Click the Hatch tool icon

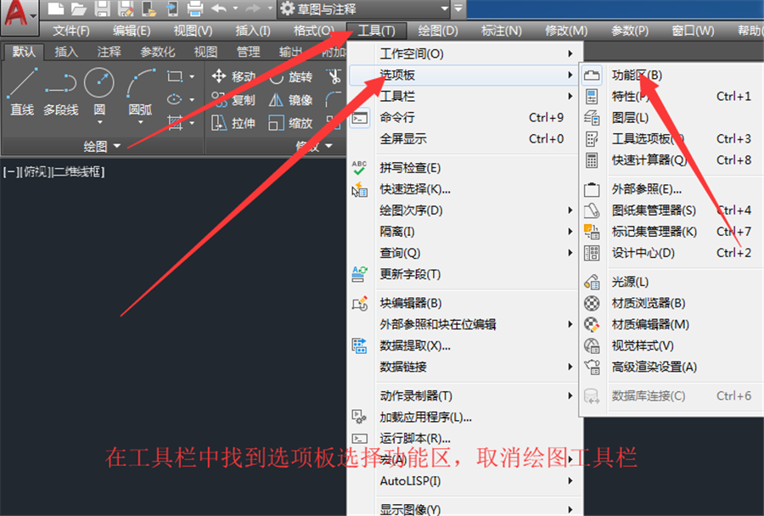174,122
